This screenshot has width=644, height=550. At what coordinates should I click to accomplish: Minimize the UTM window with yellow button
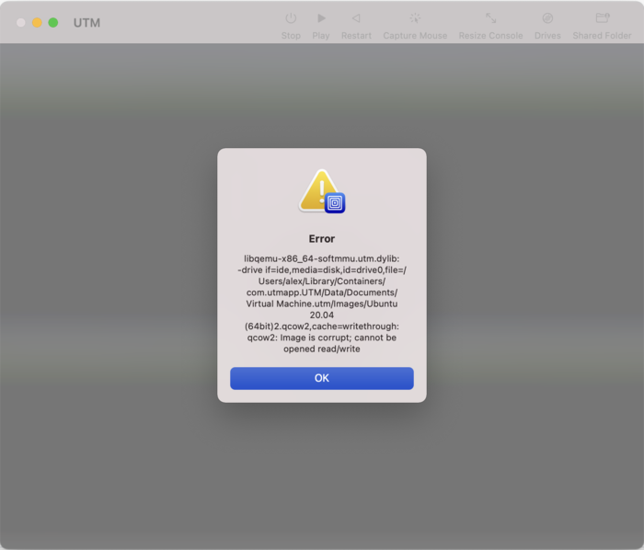tap(37, 23)
